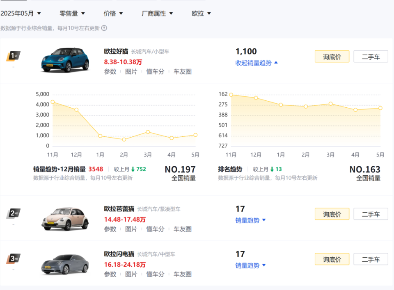Viewport: 394px width, 290px height.
Task: Click 询底价 button for 欧拉芭蕾猫
Action: coord(332,214)
